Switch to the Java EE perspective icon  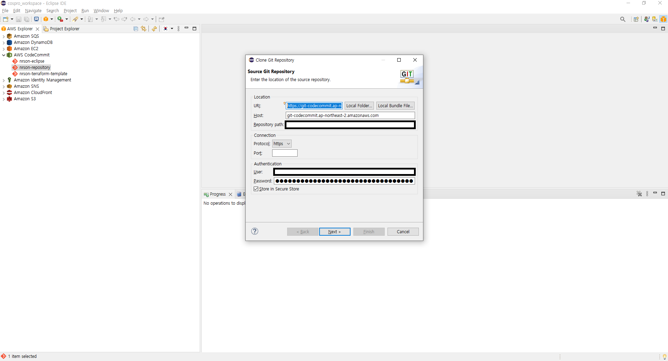647,19
